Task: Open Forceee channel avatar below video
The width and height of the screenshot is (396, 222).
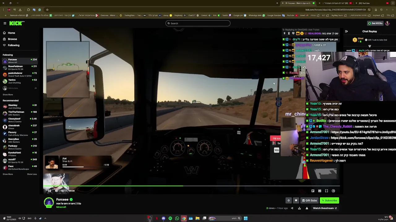Action: [49, 203]
